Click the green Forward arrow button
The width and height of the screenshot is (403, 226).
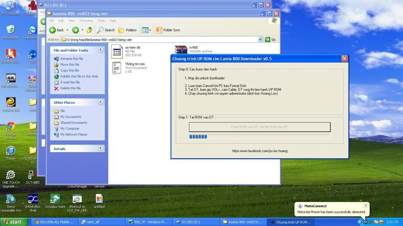75,30
